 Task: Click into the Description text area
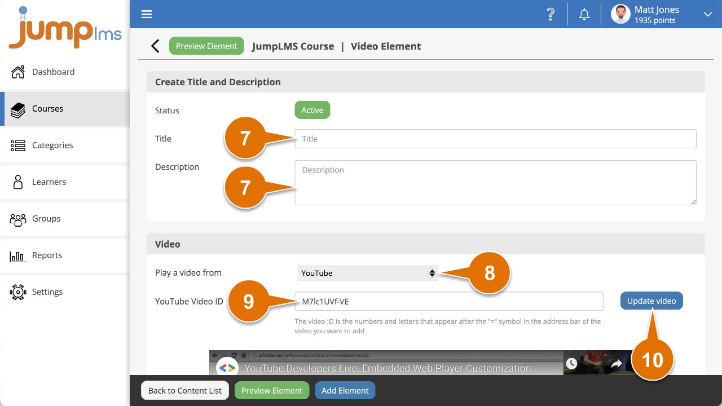[x=495, y=183]
